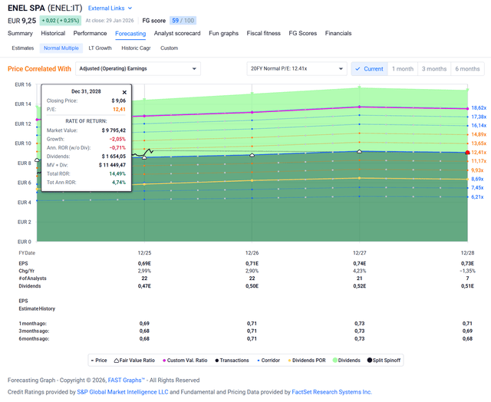Image resolution: width=491 pixels, height=402 pixels.
Task: Click the +0,02 (+0,25%) price change badge
Action: (x=61, y=21)
